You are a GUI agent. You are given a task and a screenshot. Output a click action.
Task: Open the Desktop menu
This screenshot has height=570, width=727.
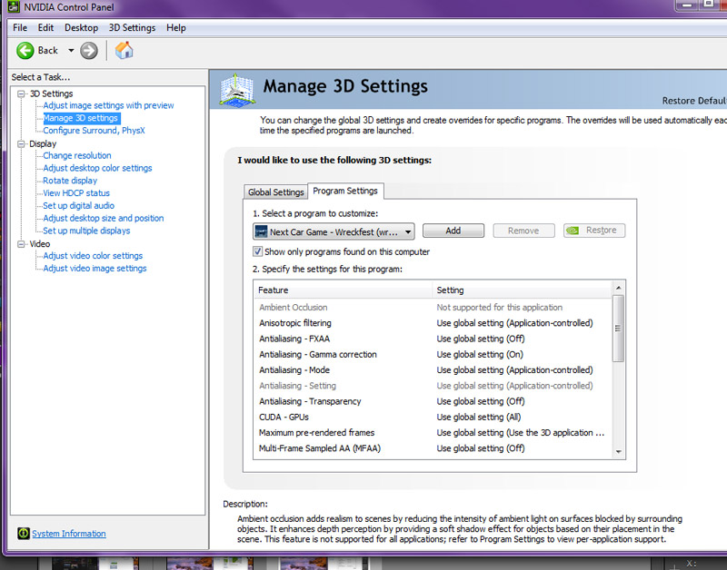[x=81, y=28]
